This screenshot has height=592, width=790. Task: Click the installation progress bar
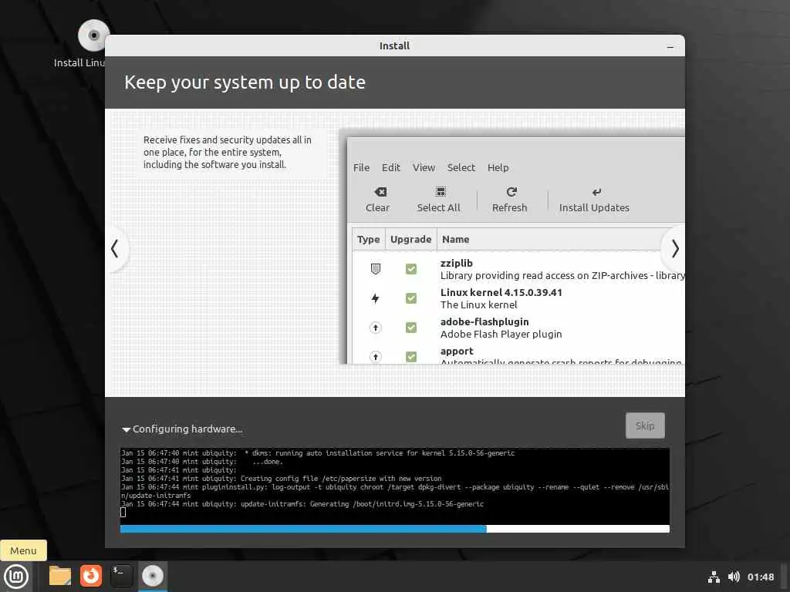click(395, 529)
